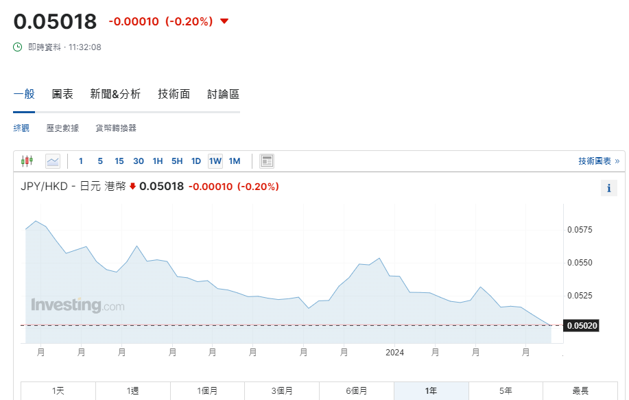Screen dimensions: 629x400
Task: Select the area chart type icon
Action: pos(53,161)
